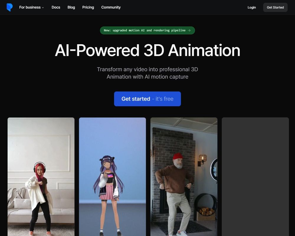Open the 'New: upgraded motion AI' announcement banner
The width and height of the screenshot is (295, 236).
[x=147, y=30]
